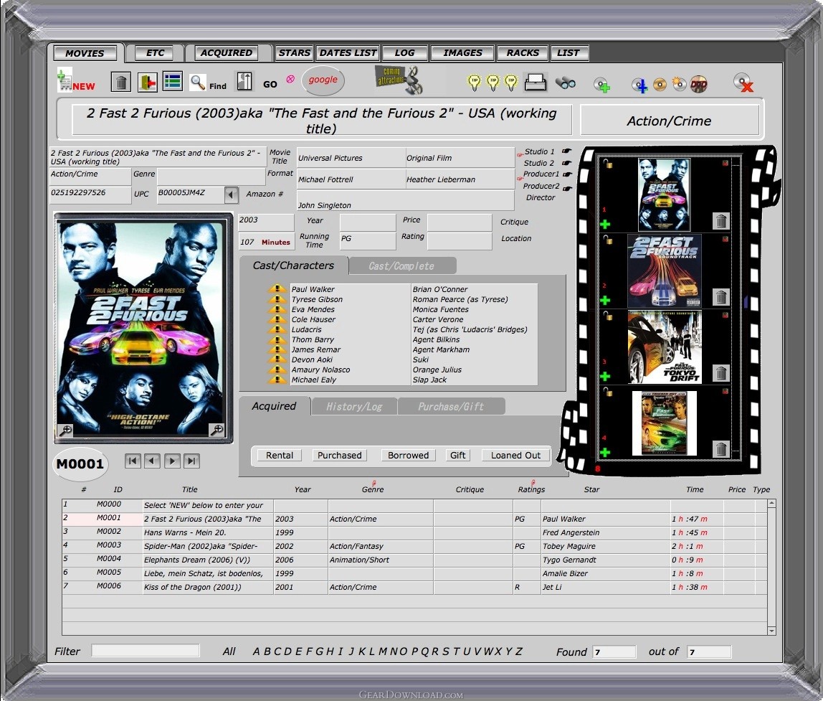823x701 pixels.
Task: Go to the previous record
Action: (x=152, y=461)
